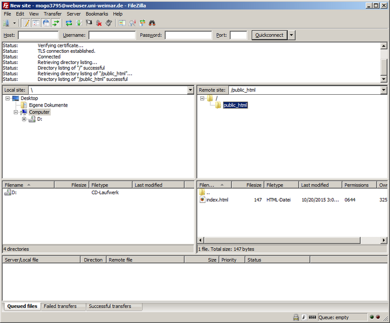Select Computer in the local tree
Screen dimensions: 390x323
(x=39, y=112)
